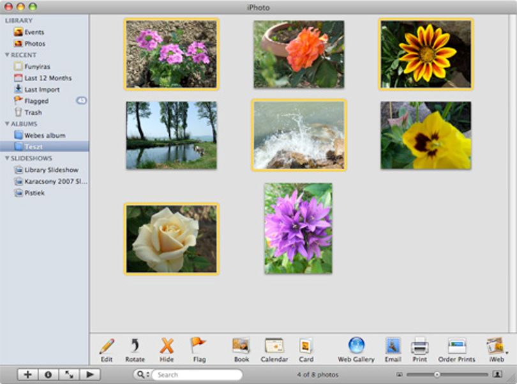Open the Calendar project icon
The image size is (517, 384).
point(274,346)
